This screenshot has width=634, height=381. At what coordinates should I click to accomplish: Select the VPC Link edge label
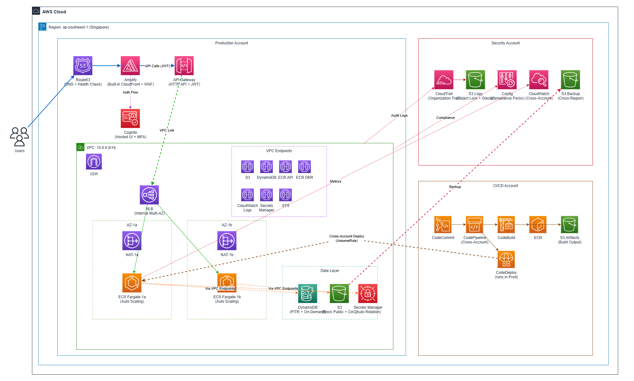tap(167, 130)
